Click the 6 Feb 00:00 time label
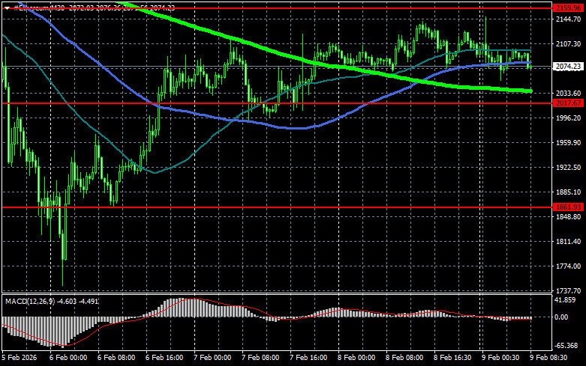586x366 pixels. pyautogui.click(x=68, y=358)
